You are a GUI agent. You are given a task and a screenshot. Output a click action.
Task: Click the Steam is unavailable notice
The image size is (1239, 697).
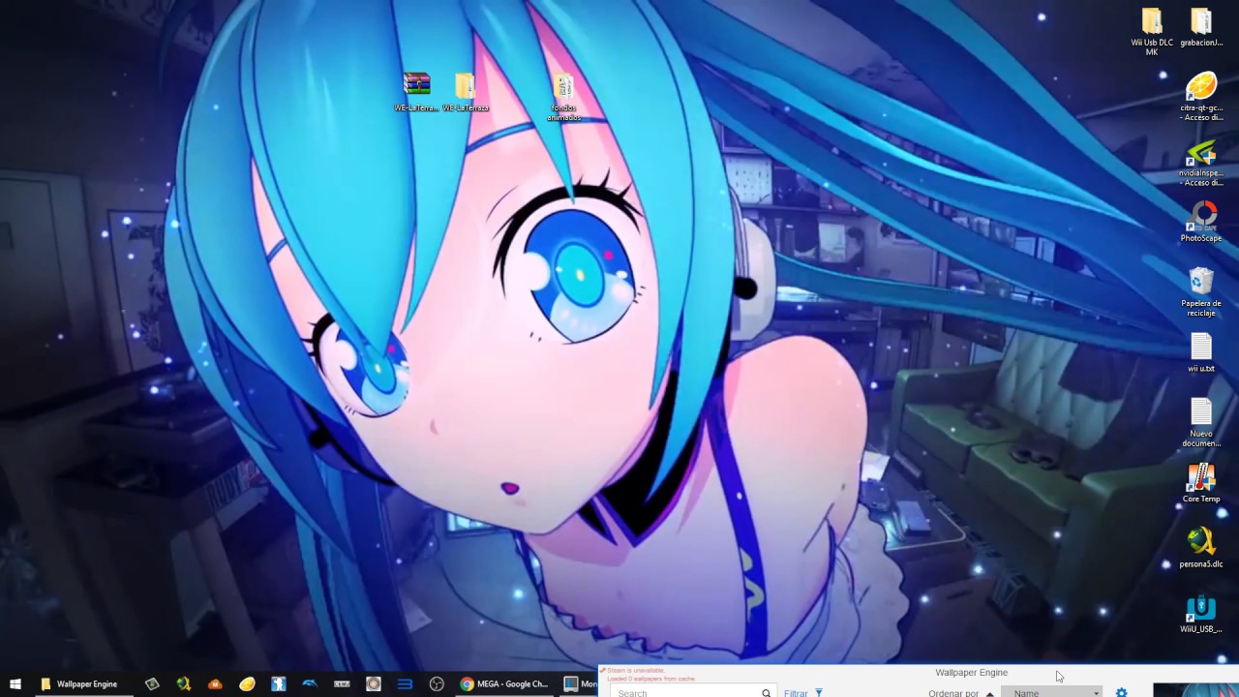[x=636, y=670]
